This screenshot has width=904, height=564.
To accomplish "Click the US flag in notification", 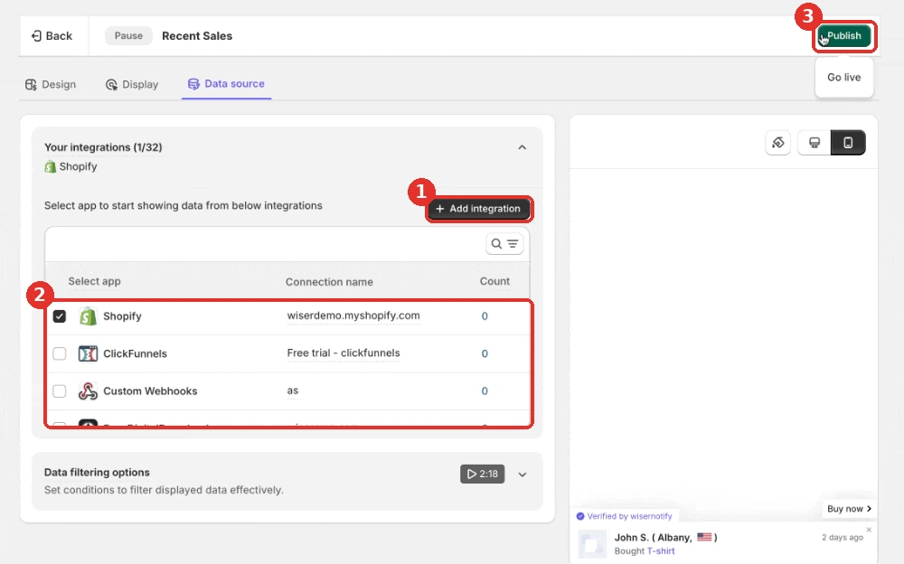I will coord(704,537).
